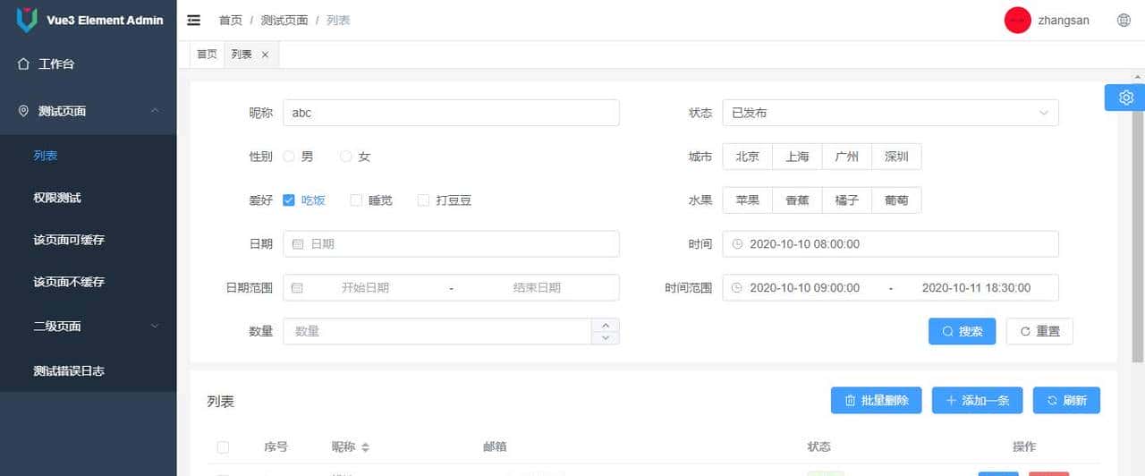Open the 状态 dropdown showing 已发布
1145x476 pixels.
[890, 113]
